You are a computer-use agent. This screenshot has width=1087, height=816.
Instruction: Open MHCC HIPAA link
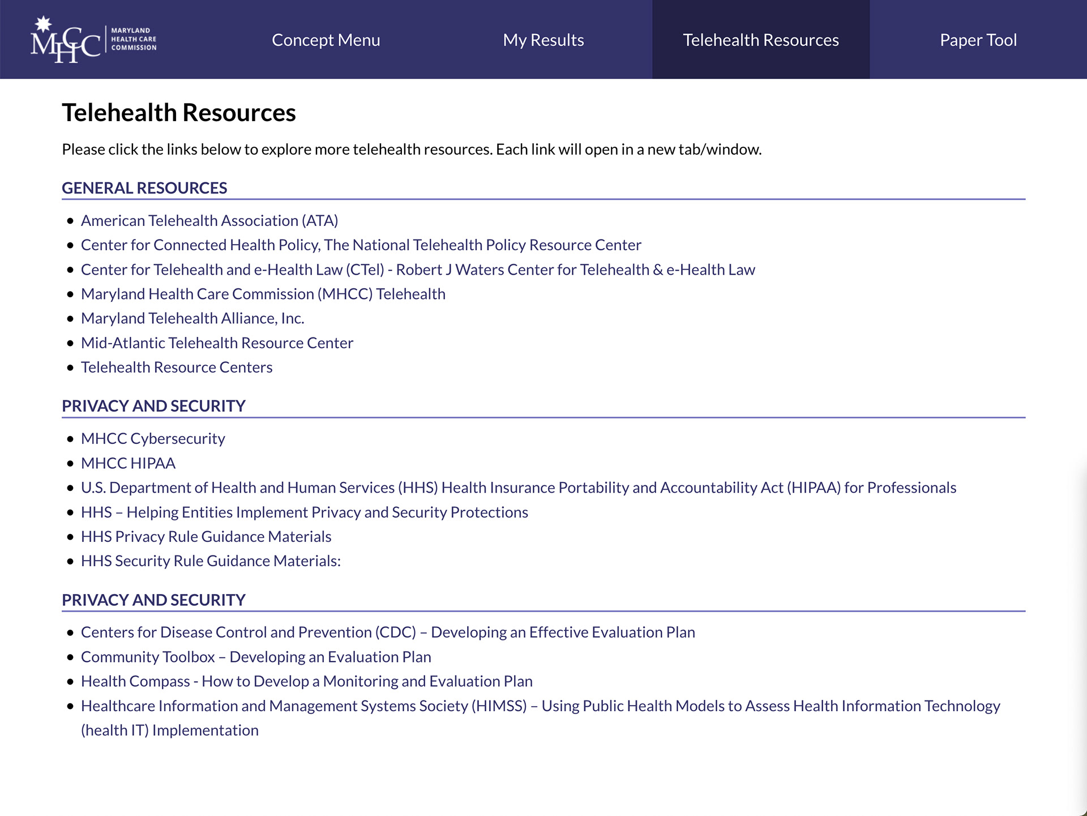[x=128, y=463]
